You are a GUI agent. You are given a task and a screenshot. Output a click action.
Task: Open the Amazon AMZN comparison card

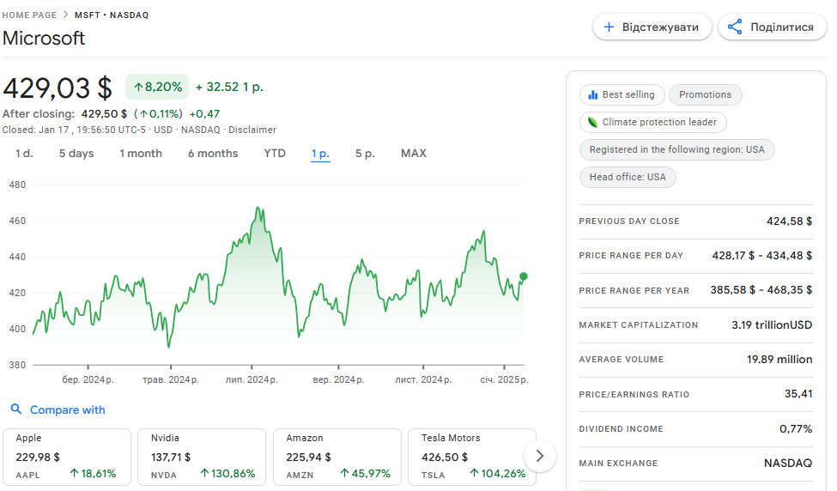point(337,457)
